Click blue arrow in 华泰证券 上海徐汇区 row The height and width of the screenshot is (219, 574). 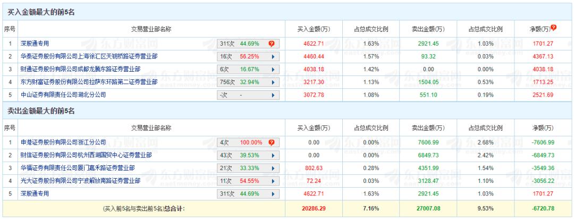[273, 56]
